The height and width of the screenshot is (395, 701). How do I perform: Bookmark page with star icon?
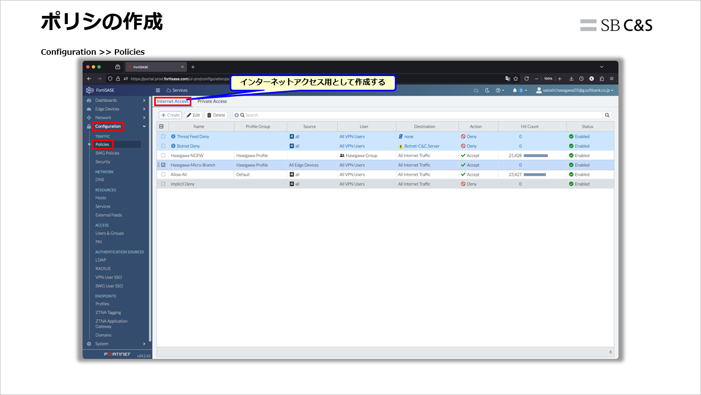[x=516, y=79]
